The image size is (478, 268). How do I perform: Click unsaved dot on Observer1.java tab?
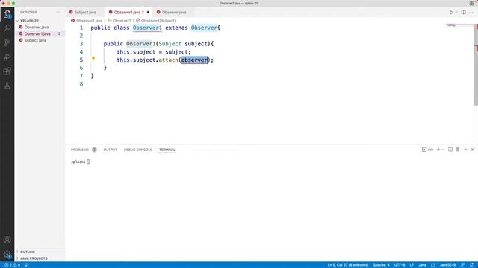[148, 12]
